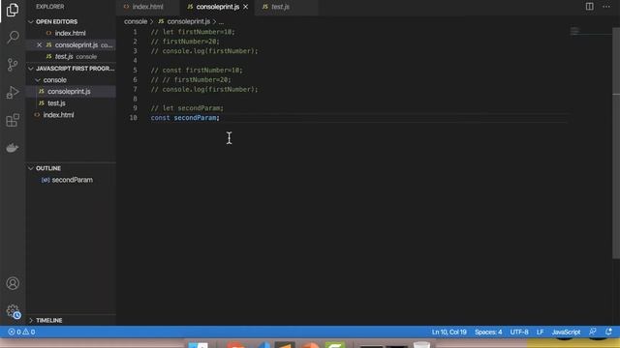Open consoleprint.js in the console folder
620x348 pixels.
pyautogui.click(x=71, y=92)
